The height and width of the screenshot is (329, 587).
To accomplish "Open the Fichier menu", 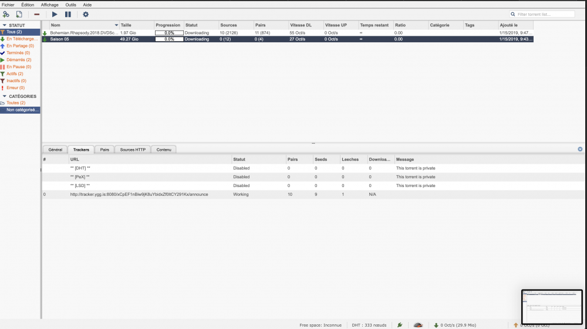I will tap(8, 5).
